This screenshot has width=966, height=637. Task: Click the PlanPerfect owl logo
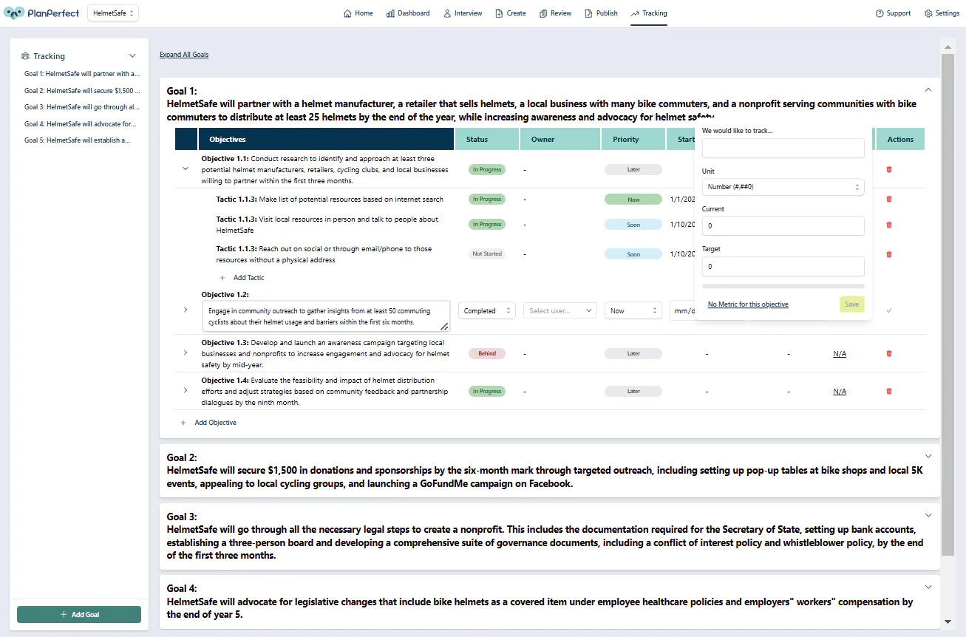tap(15, 13)
